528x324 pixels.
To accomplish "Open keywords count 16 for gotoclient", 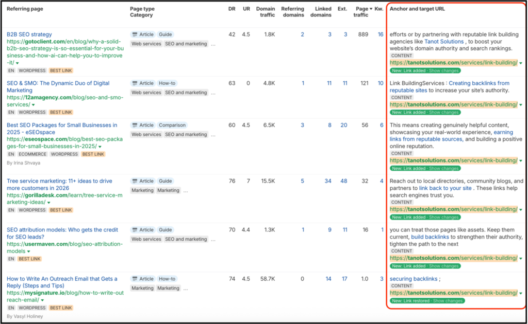I will 380,34.
